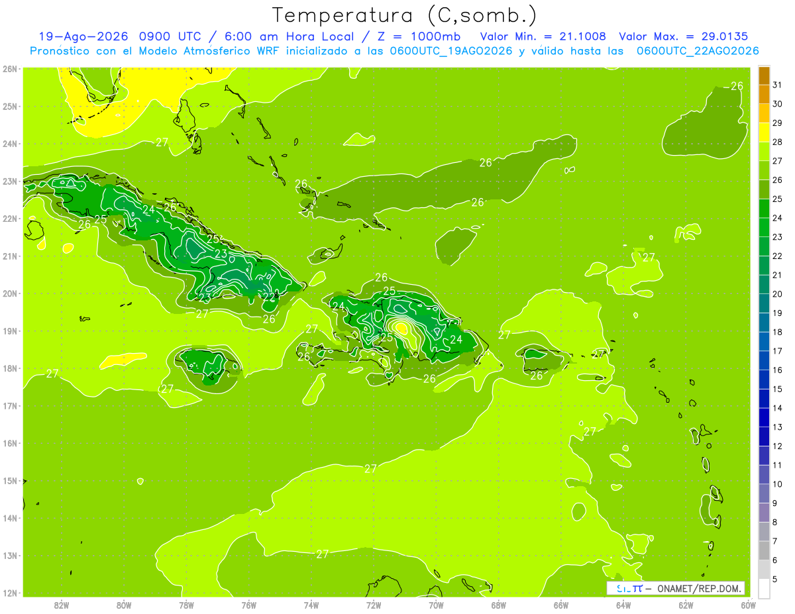
Task: Select the "Valor Max. = 29.0135" text
Action: point(684,36)
